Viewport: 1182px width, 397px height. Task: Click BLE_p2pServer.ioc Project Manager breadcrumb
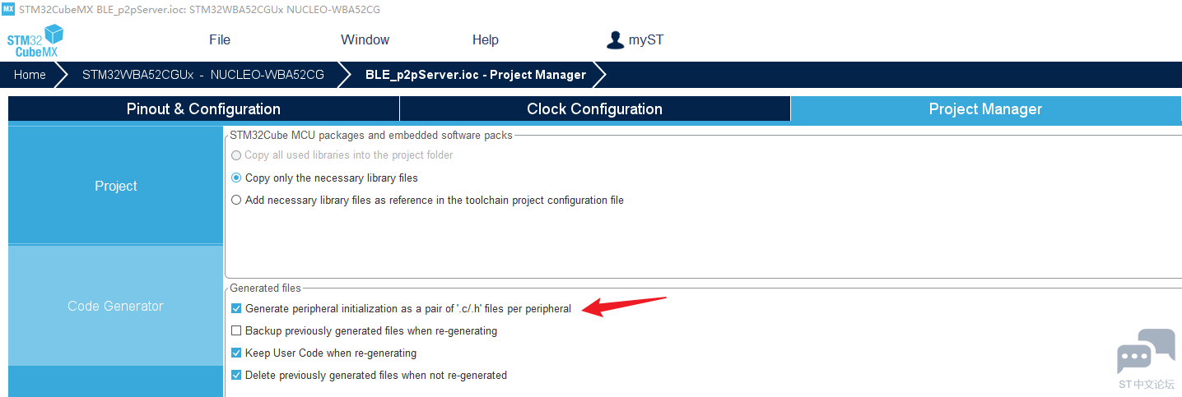click(476, 75)
